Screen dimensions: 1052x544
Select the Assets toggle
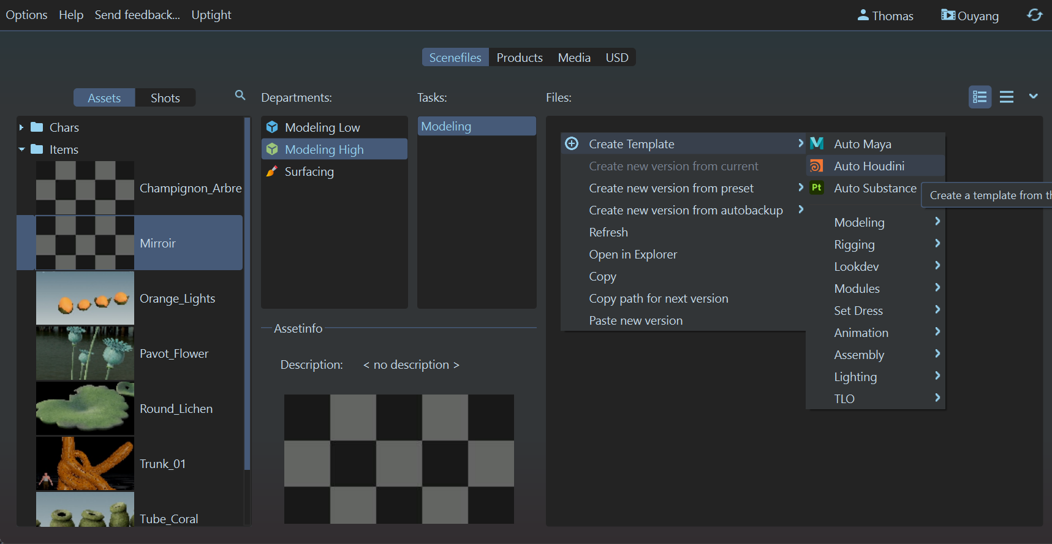(x=104, y=98)
